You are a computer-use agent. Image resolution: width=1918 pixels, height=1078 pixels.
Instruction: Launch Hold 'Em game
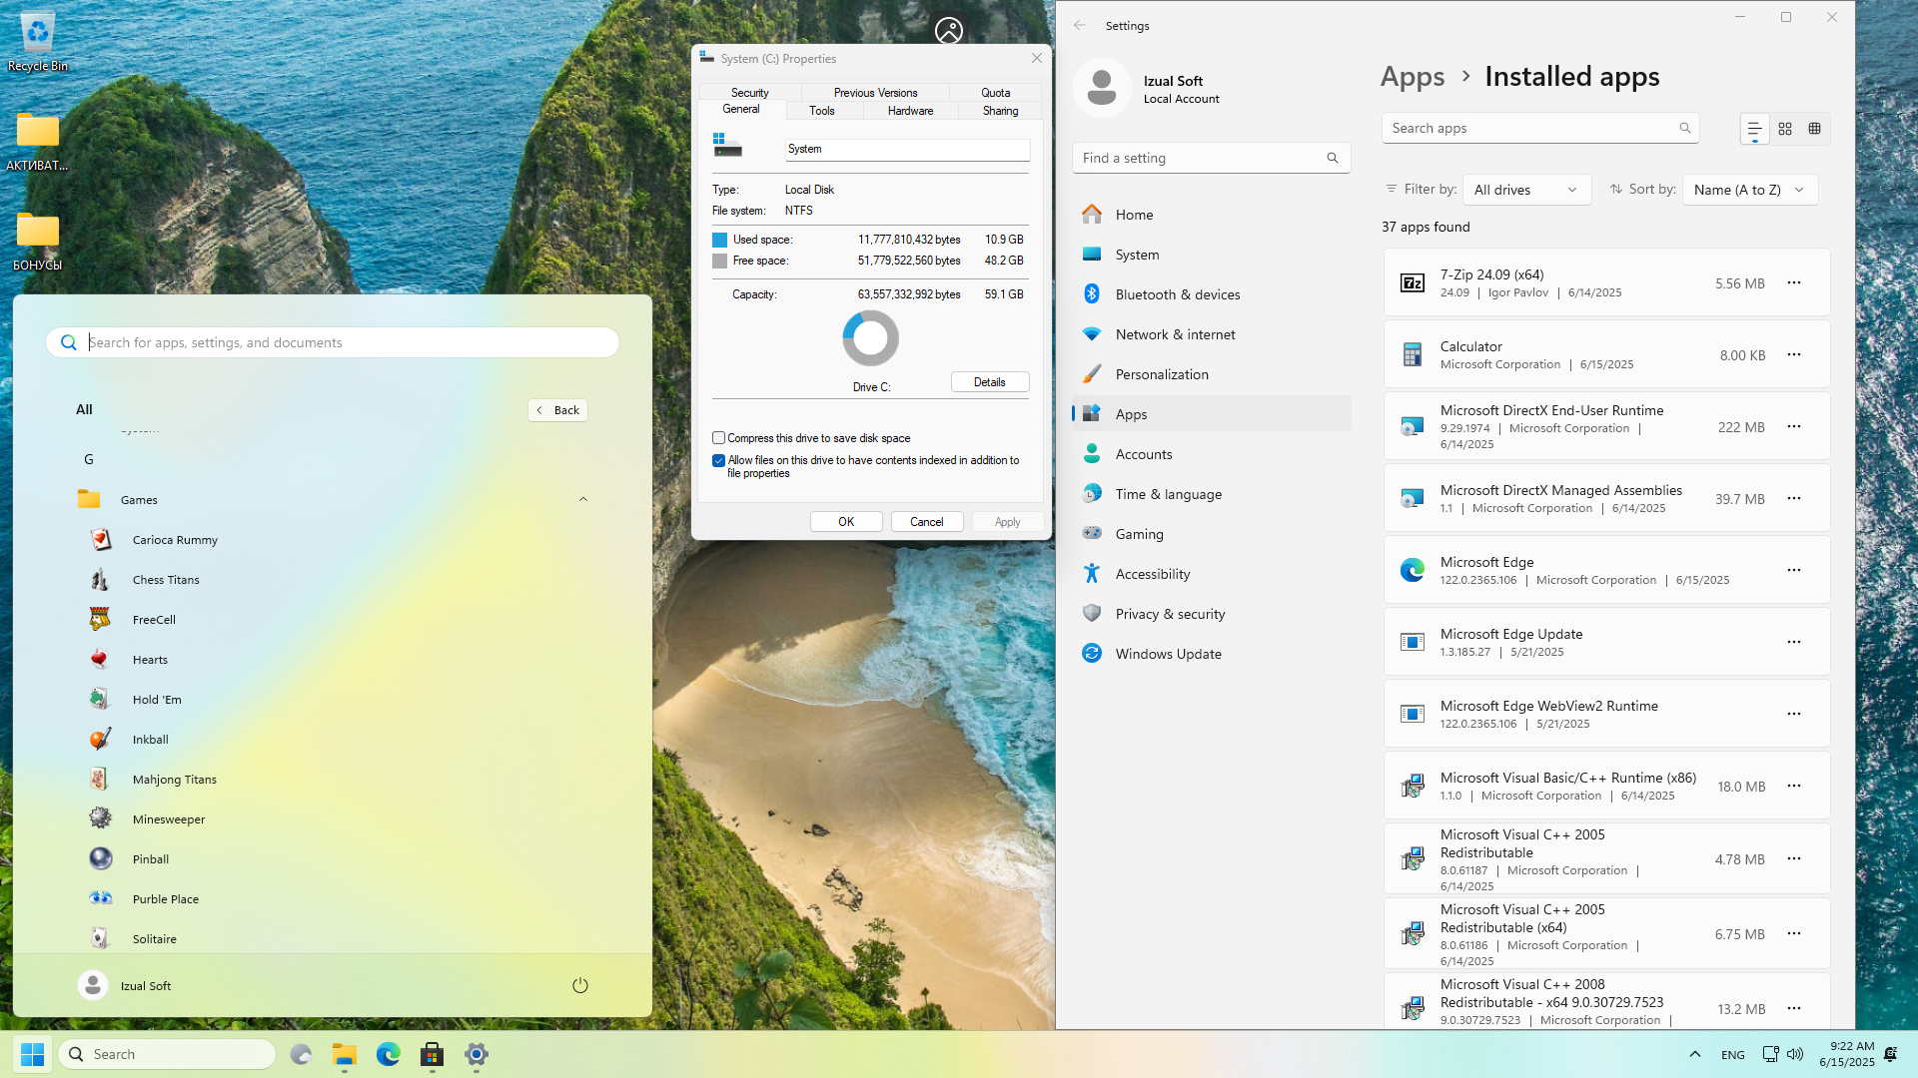click(x=157, y=700)
